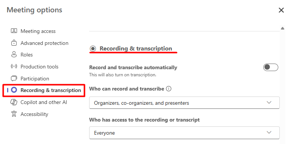Image resolution: width=291 pixels, height=144 pixels.
Task: Click the info icon beside Who can record
Action: 169,89
